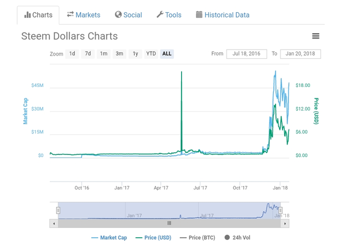The image size is (342, 244).
Task: Click the $15M market cap axis label
Action: [x=37, y=132]
